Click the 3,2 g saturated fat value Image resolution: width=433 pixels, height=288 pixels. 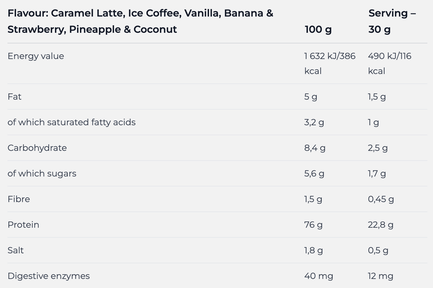(x=314, y=122)
